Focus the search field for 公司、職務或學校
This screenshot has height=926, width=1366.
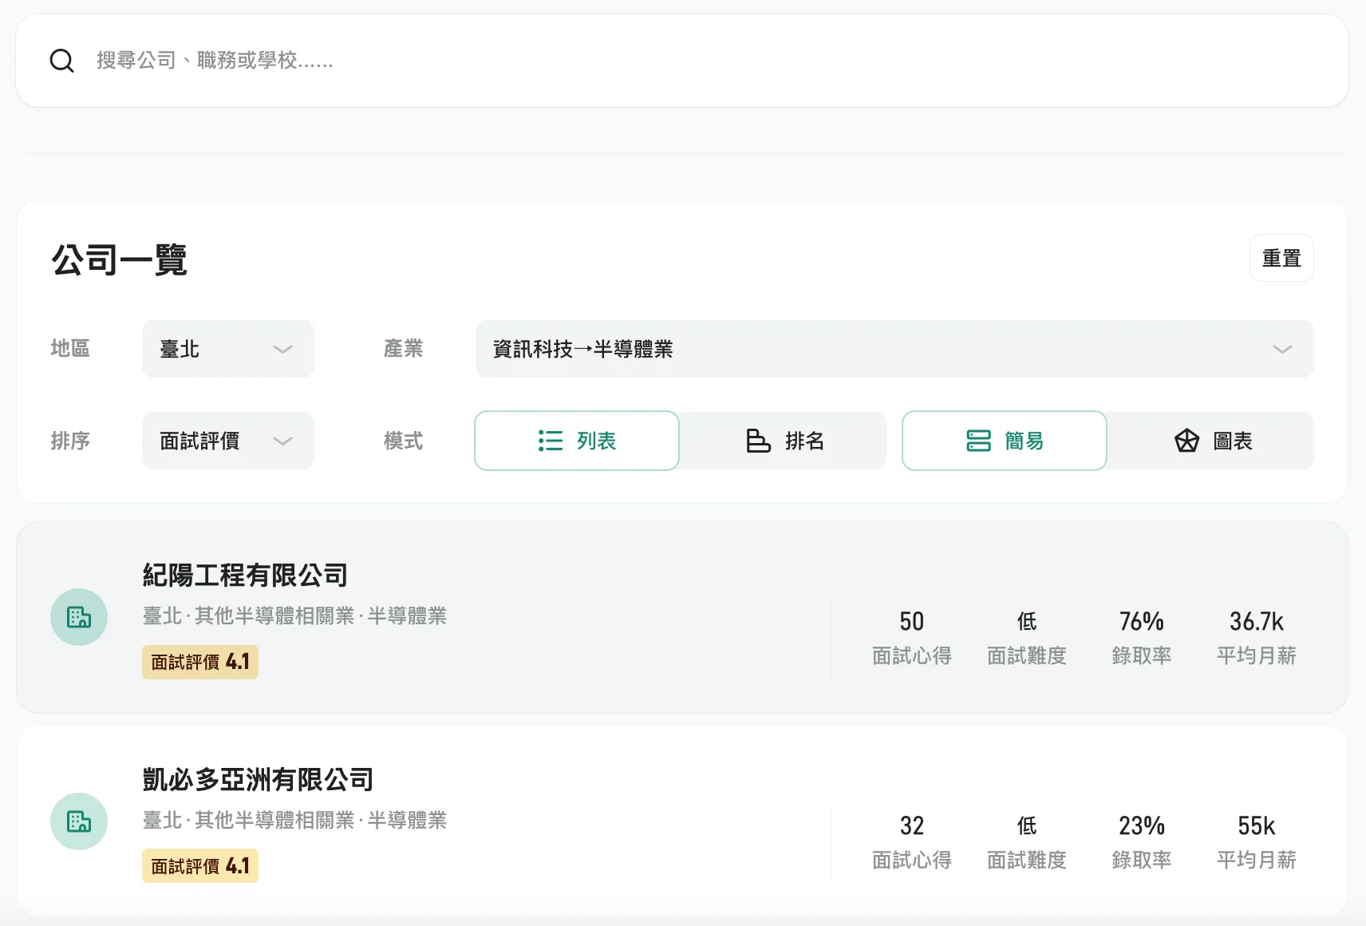(682, 61)
